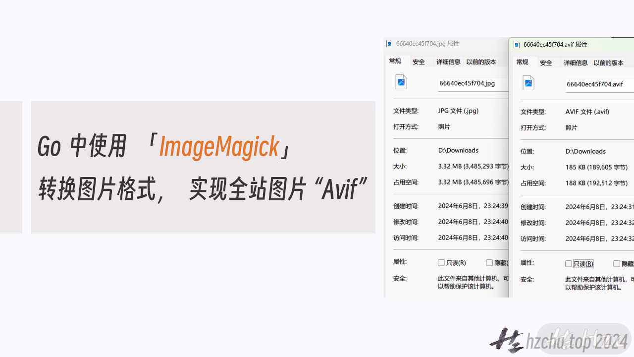The width and height of the screenshot is (634, 357).
Task: Open the 以前的版本 tab in the JPG properties window
Action: 481,62
